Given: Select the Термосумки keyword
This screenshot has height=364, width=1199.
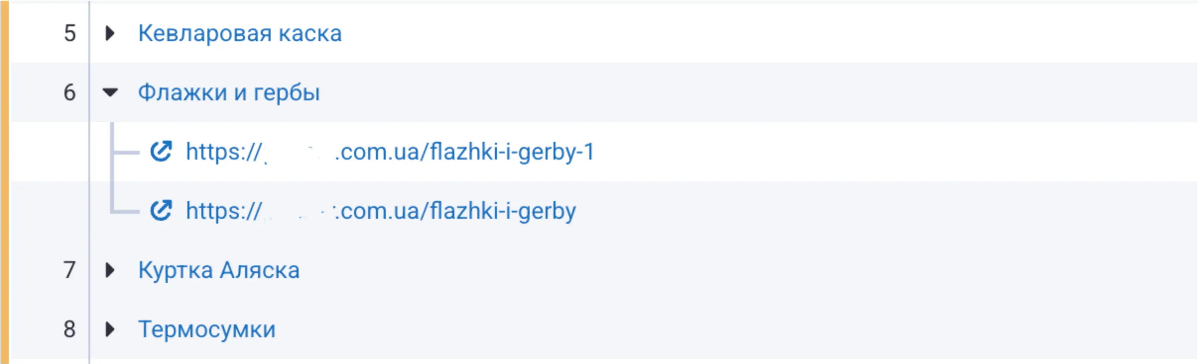Looking at the screenshot, I should 207,329.
